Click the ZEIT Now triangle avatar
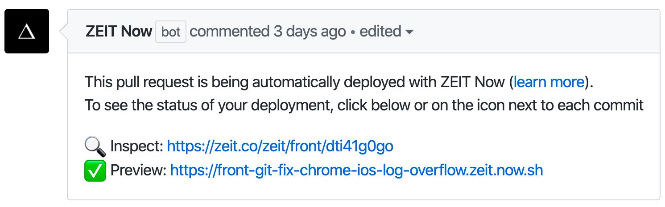Viewport: 665px width, 207px height. [x=27, y=31]
